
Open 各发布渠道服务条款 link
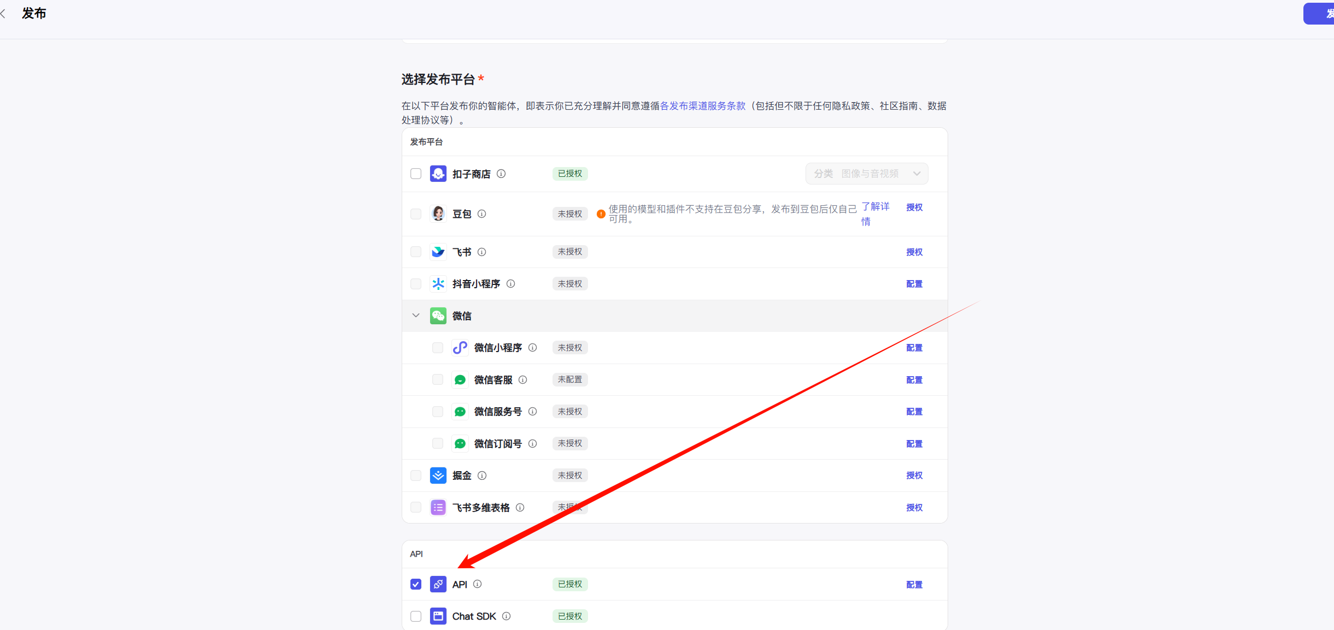[703, 106]
